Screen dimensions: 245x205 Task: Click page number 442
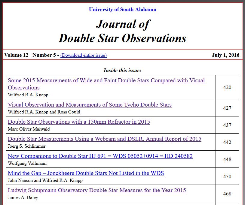pos(227,142)
